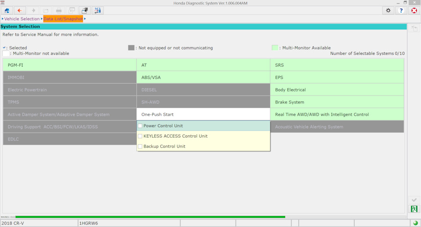The image size is (421, 227).
Task: Click the 'System Selection' header
Action: (20, 27)
